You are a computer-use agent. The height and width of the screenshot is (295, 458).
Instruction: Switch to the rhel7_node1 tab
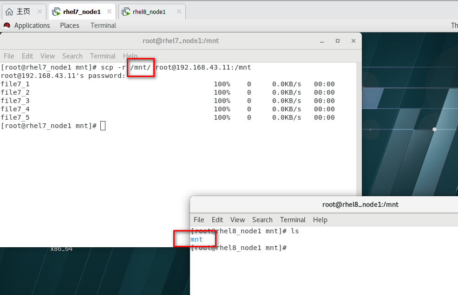(x=82, y=12)
